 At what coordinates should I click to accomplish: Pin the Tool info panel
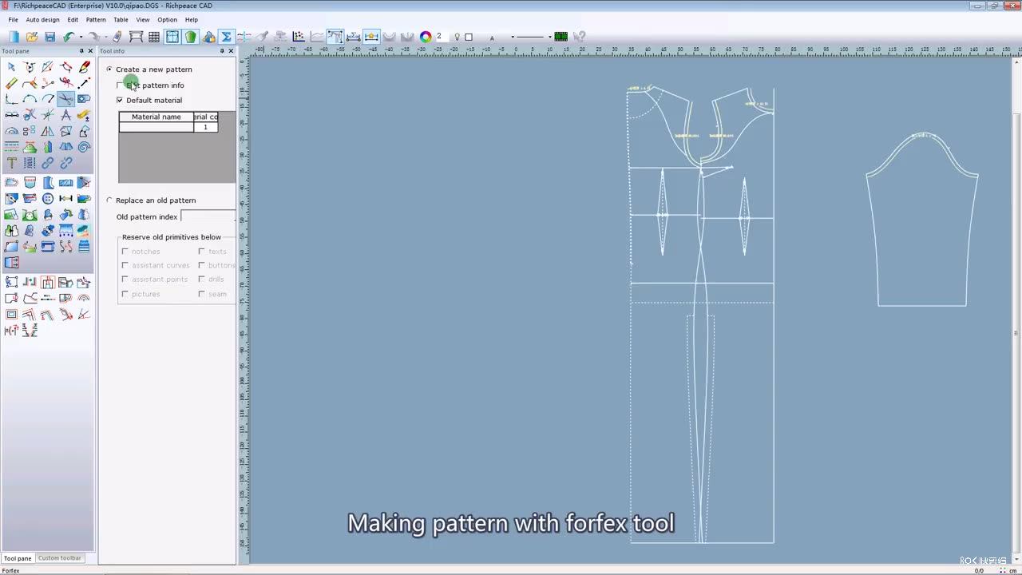(222, 51)
